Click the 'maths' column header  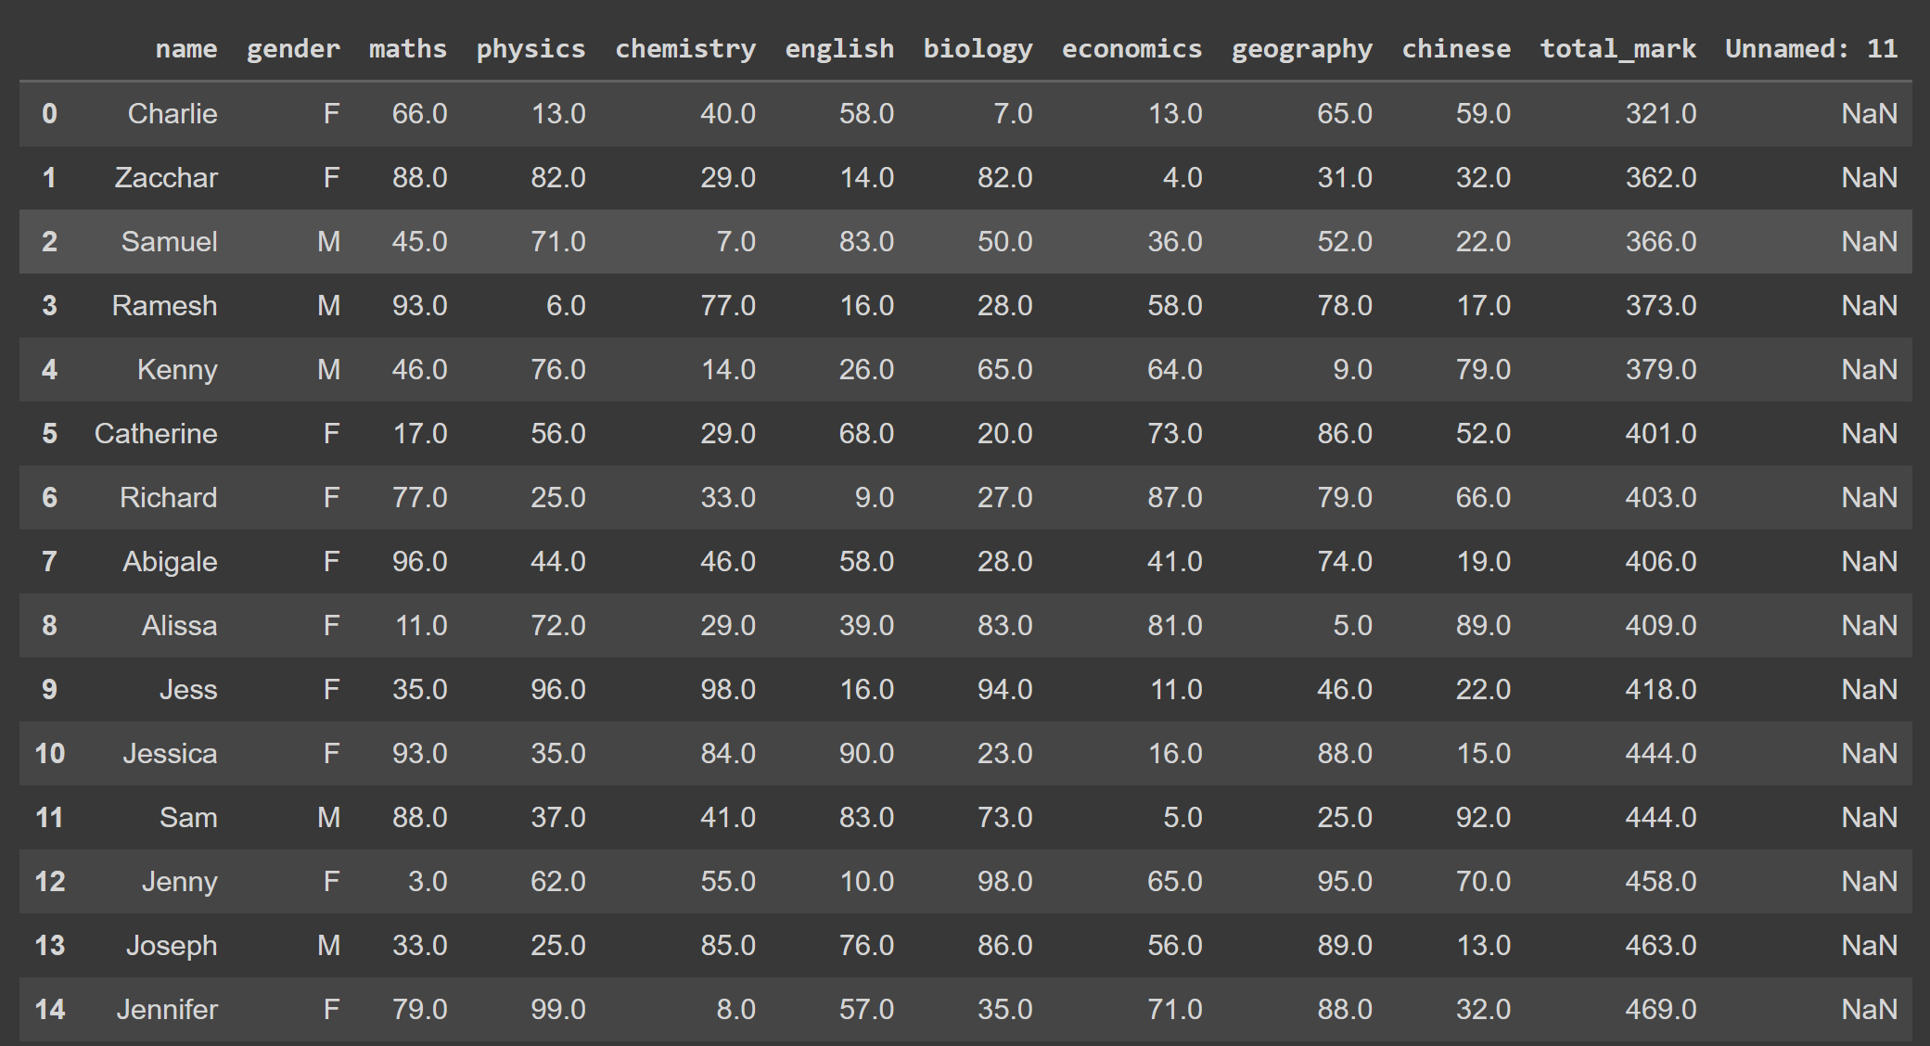click(407, 49)
